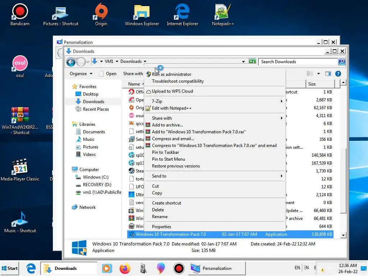Select Windows 10 Transformation Pack 7.0 file
Viewport: 368px width, 276px height.
230,234
